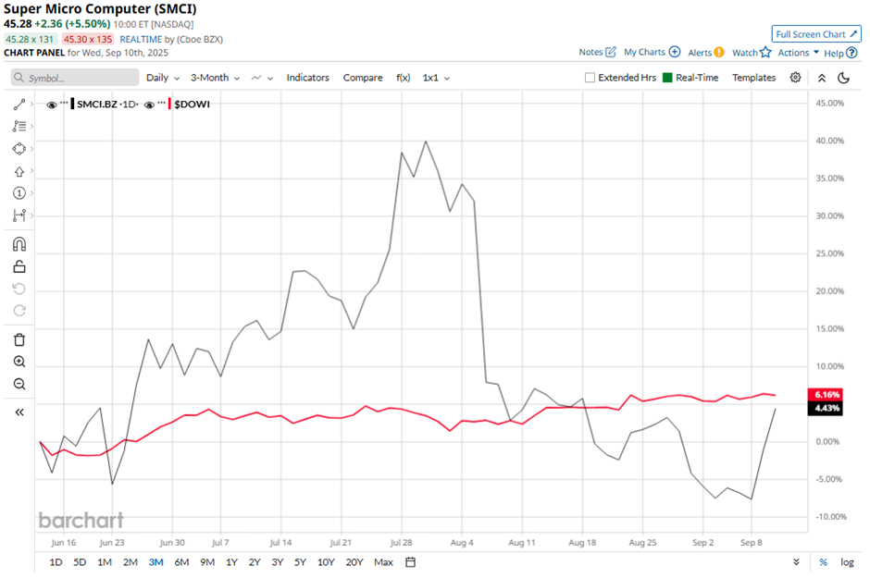This screenshot has width=870, height=578.
Task: Open the Help menu
Action: [840, 54]
